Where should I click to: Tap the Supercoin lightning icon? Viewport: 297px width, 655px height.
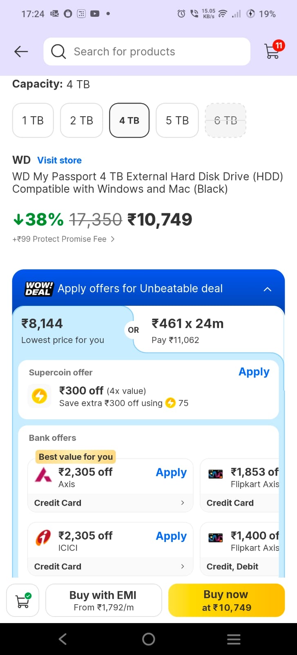[40, 396]
